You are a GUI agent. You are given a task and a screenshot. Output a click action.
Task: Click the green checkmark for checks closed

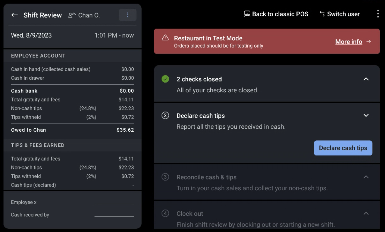tap(165, 79)
